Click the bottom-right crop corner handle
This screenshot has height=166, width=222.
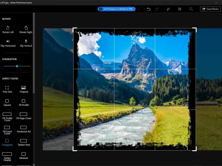[195, 149]
